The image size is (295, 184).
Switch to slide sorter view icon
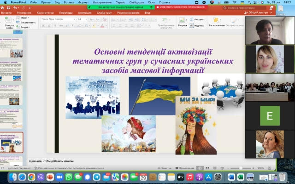207,168
